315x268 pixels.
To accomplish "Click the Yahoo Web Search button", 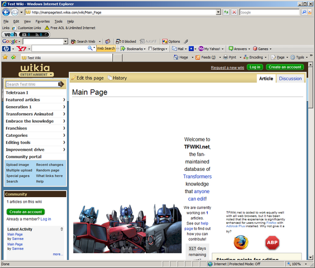I will (x=106, y=49).
